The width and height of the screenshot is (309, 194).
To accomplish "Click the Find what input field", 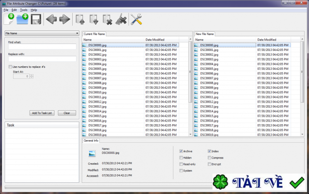I will pyautogui.click(x=42, y=47).
